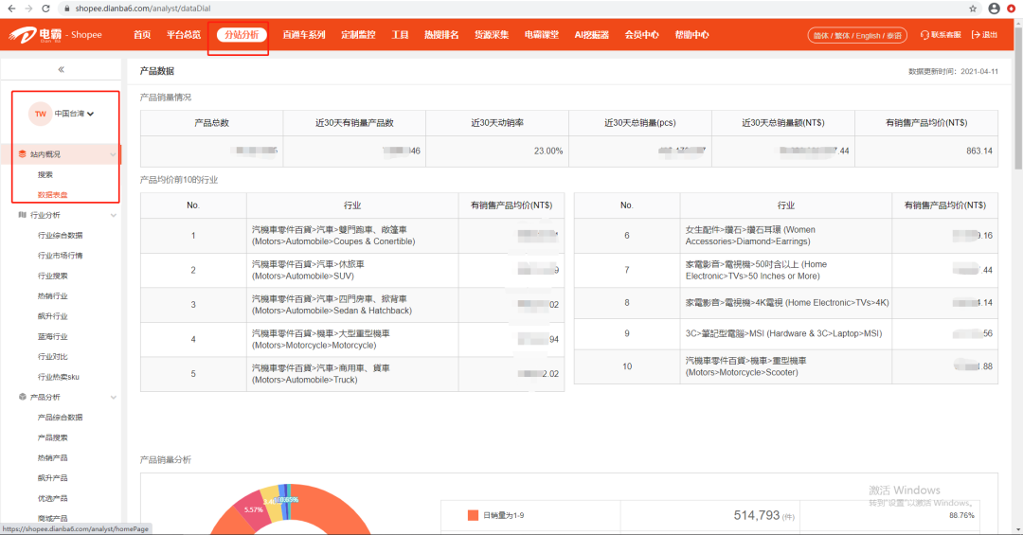Open 行业市场行情 in the sidebar

(60, 255)
